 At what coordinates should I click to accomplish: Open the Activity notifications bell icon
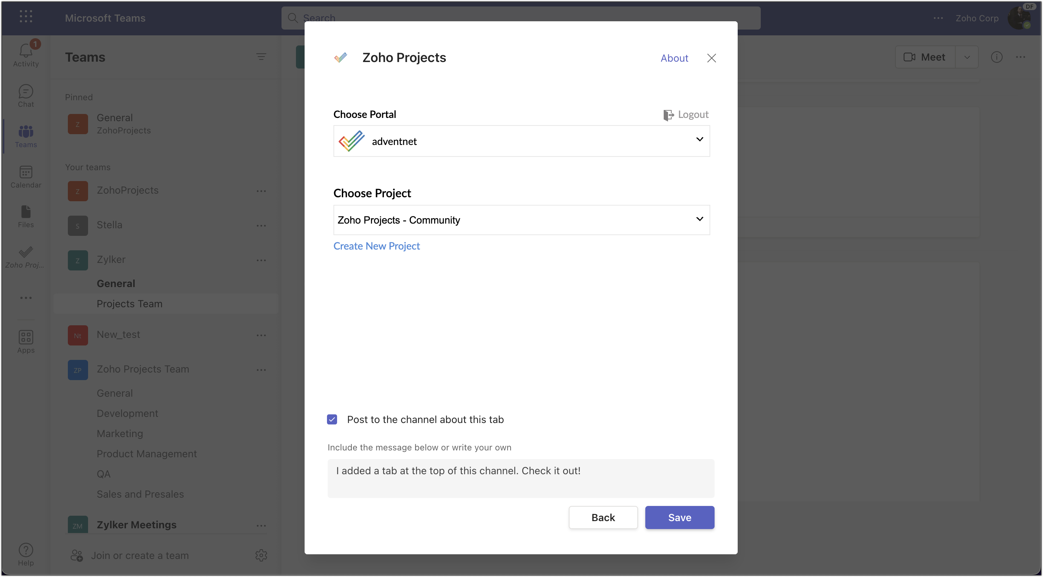pyautogui.click(x=26, y=51)
